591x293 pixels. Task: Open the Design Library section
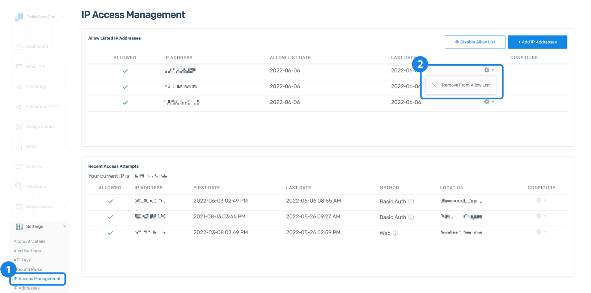[x=19, y=126]
